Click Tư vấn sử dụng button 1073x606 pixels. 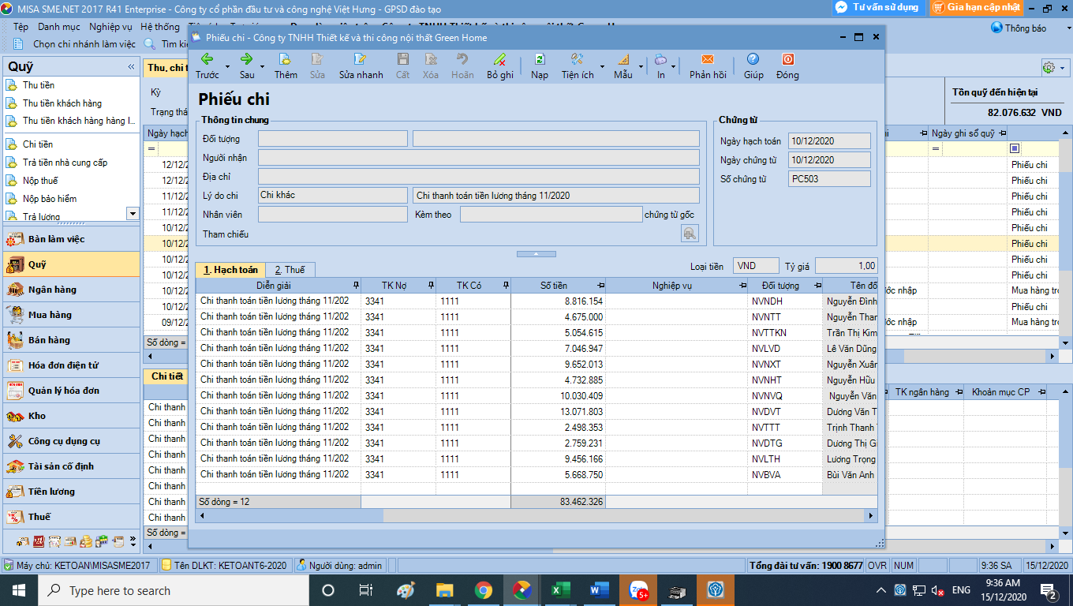click(x=878, y=7)
